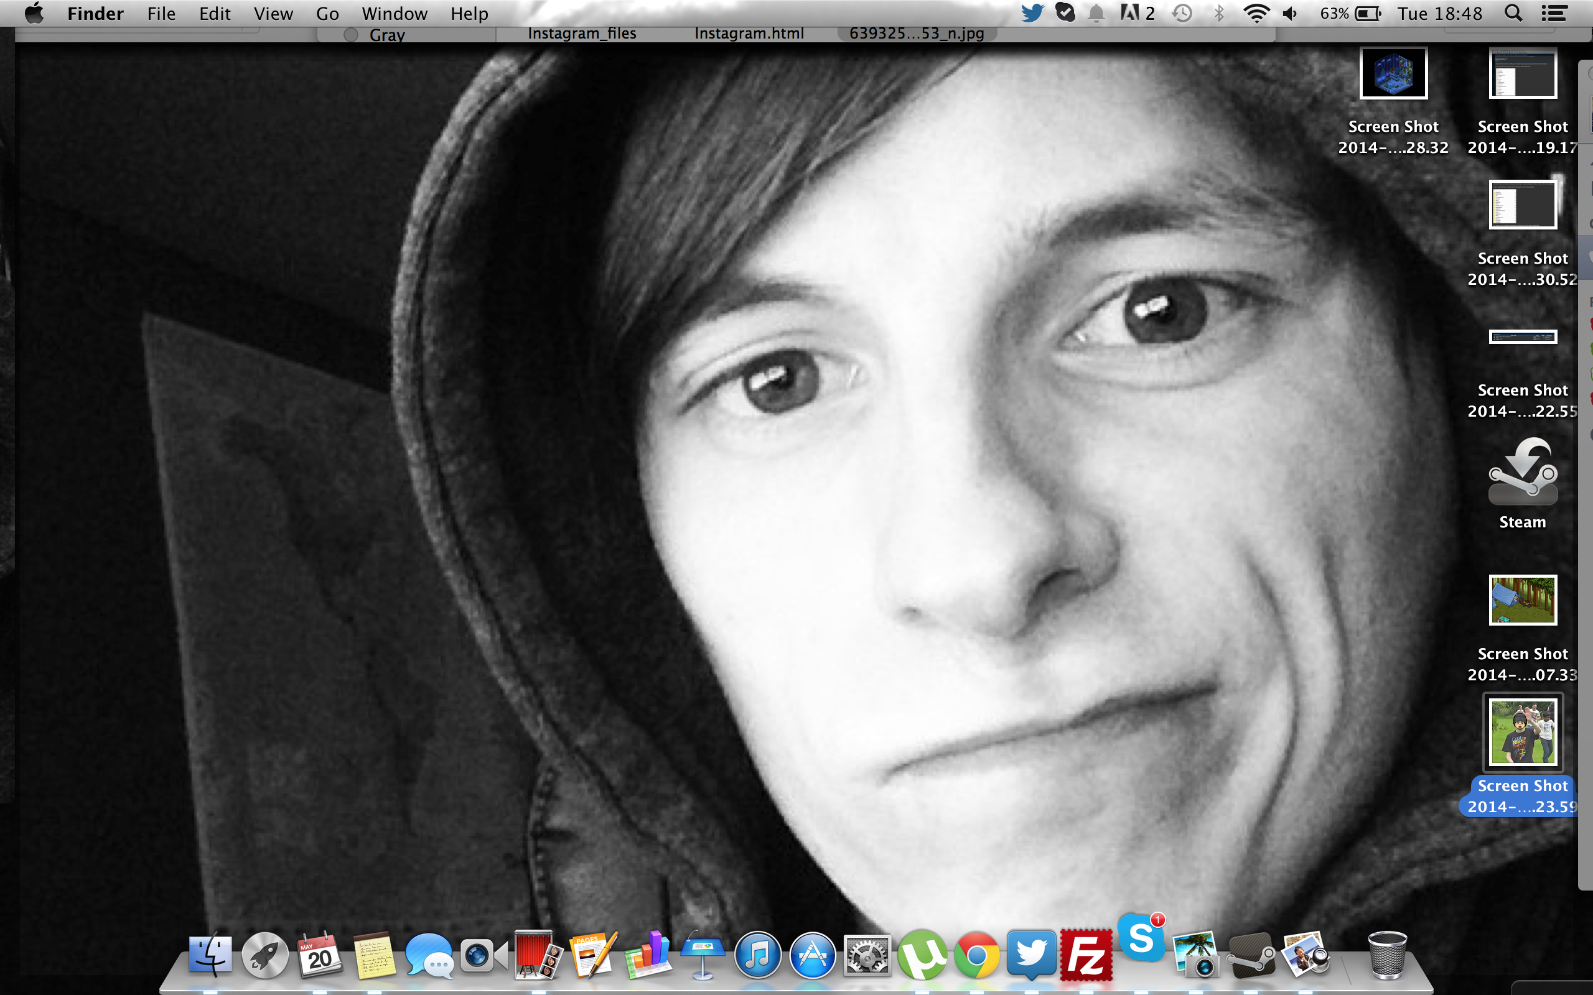
Task: Open FileZilla from the Dock
Action: (x=1087, y=954)
